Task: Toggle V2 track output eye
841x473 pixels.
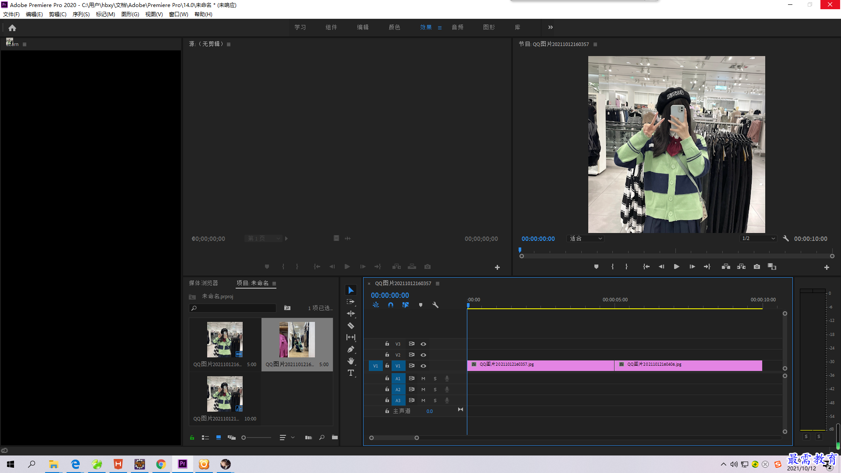Action: [423, 355]
